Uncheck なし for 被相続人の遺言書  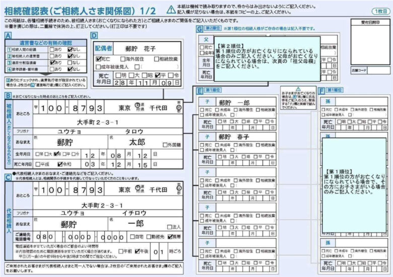[x=70, y=56]
